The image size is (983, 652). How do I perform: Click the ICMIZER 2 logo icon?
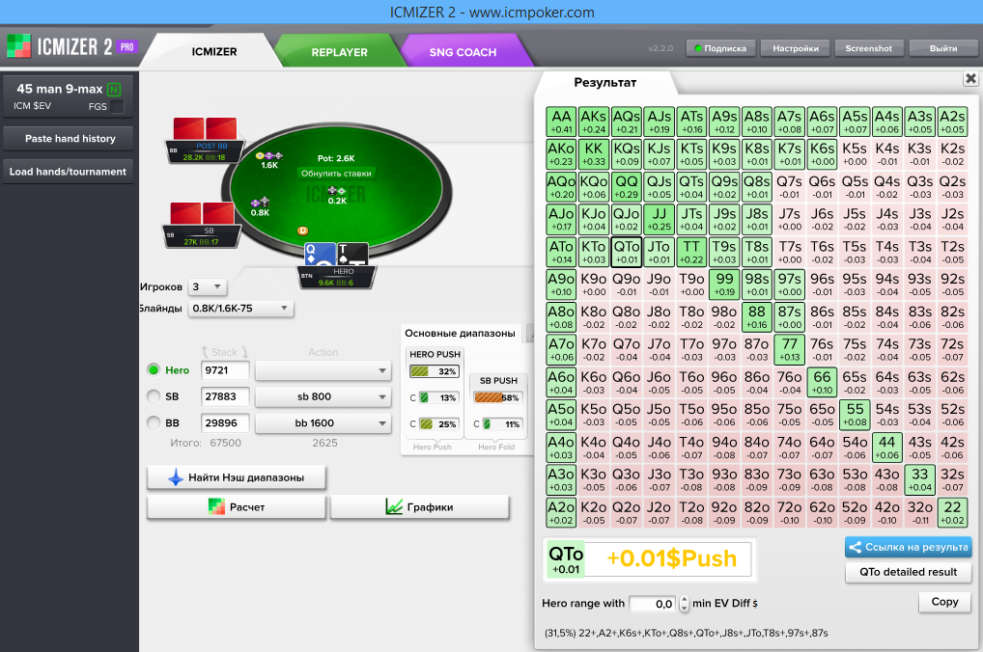tap(18, 46)
